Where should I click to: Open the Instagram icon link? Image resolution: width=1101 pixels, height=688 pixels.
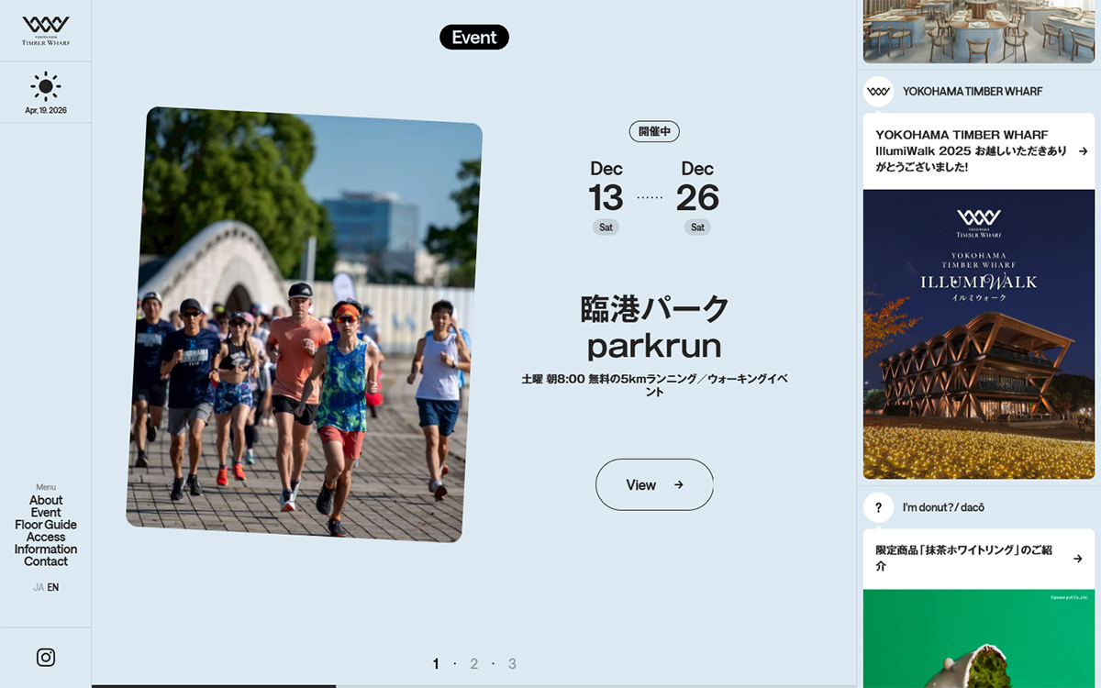(46, 657)
